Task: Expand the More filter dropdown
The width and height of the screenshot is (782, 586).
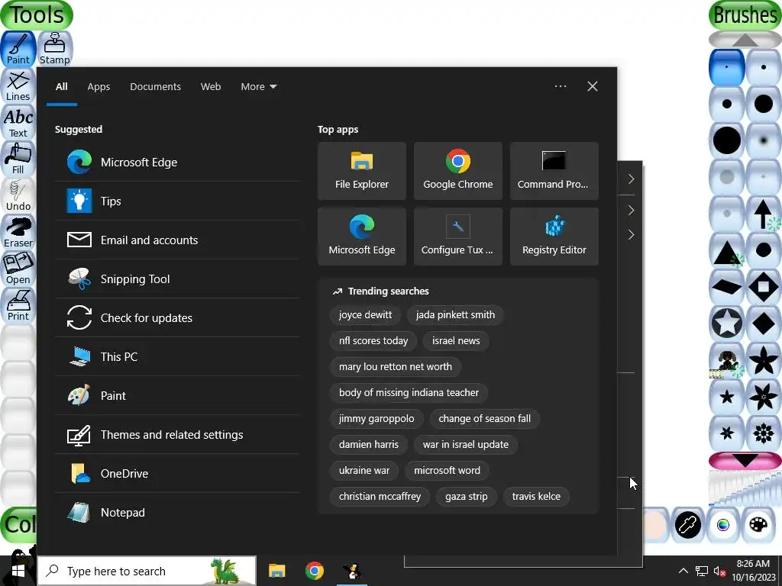Action: click(x=258, y=87)
